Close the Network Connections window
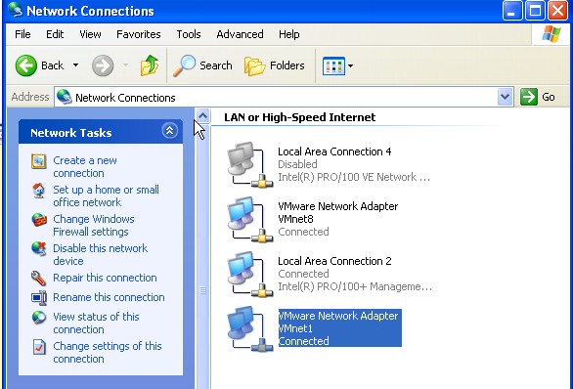 point(557,10)
